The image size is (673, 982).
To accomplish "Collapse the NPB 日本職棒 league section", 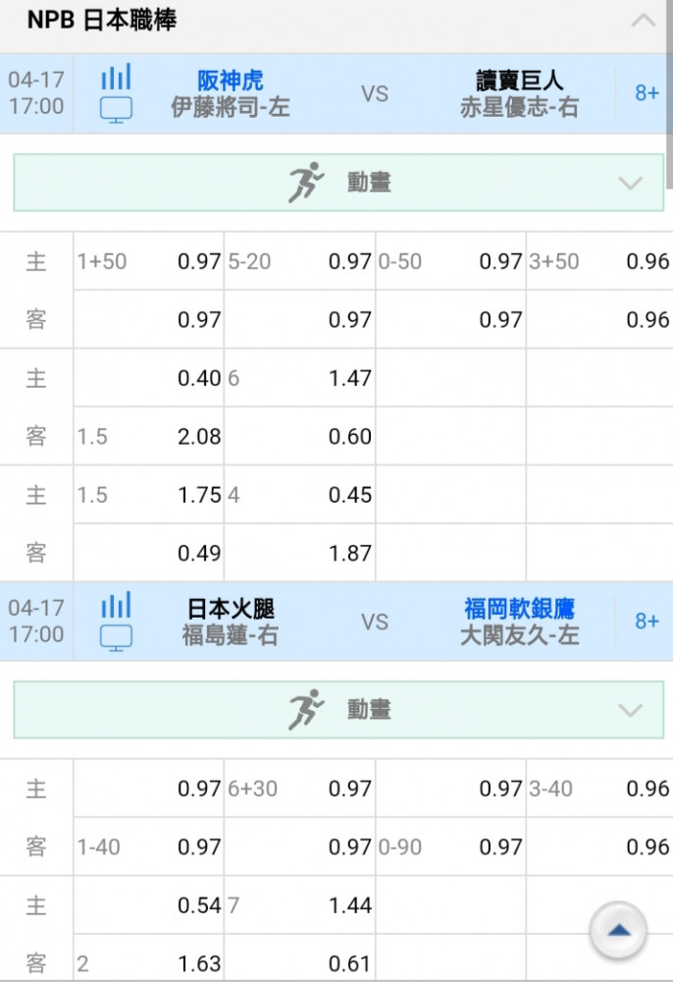I will [643, 22].
